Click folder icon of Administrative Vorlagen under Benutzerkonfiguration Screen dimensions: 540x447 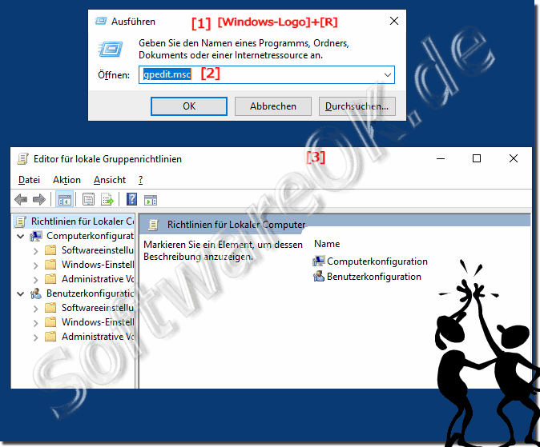tap(50, 337)
